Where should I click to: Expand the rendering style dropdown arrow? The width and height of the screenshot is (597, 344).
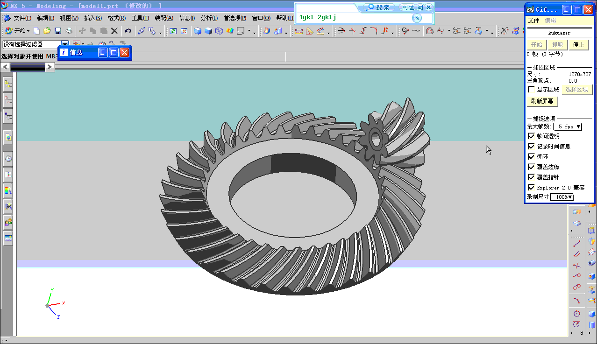click(249, 32)
